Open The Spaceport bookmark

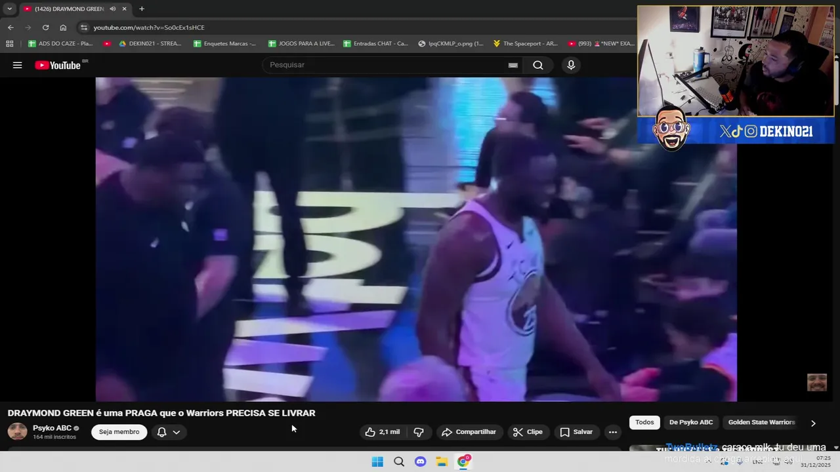525,43
